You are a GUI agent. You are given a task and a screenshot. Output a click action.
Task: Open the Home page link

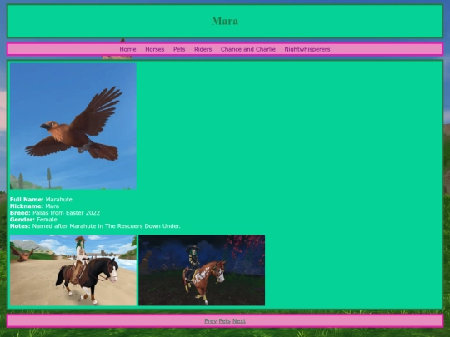pos(127,49)
